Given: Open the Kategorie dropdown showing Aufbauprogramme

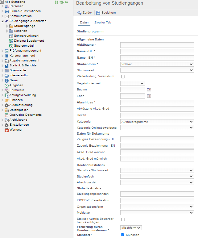Looking at the screenshot, I should point(157,122).
